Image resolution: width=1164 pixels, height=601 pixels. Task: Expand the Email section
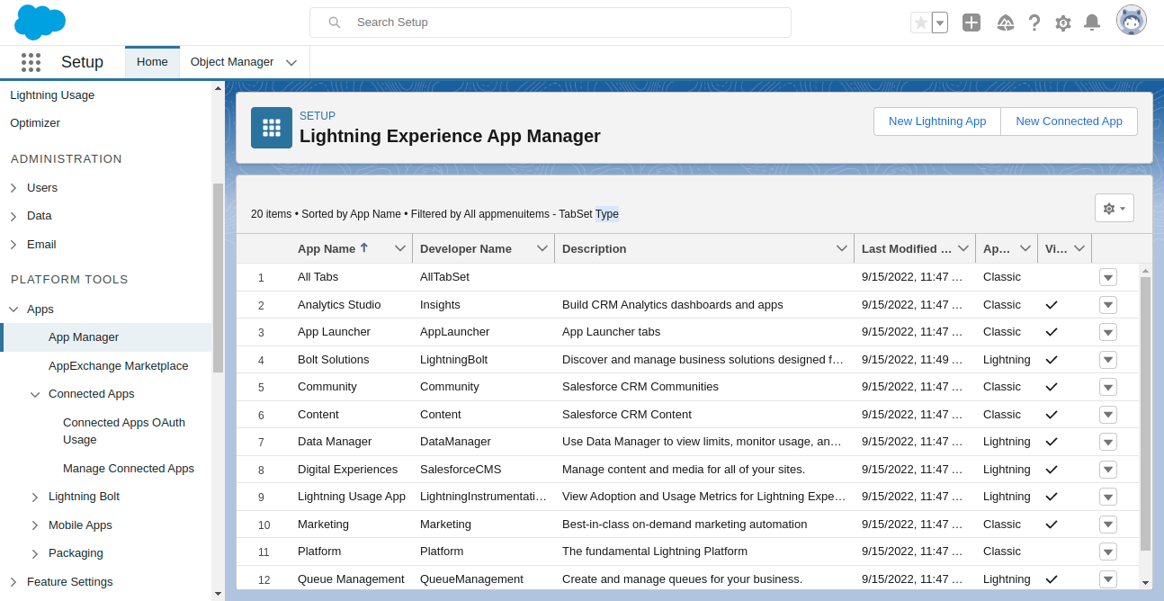pos(13,245)
